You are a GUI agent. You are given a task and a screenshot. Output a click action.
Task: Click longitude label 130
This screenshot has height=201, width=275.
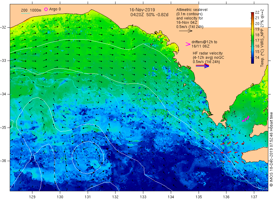coord(60,197)
